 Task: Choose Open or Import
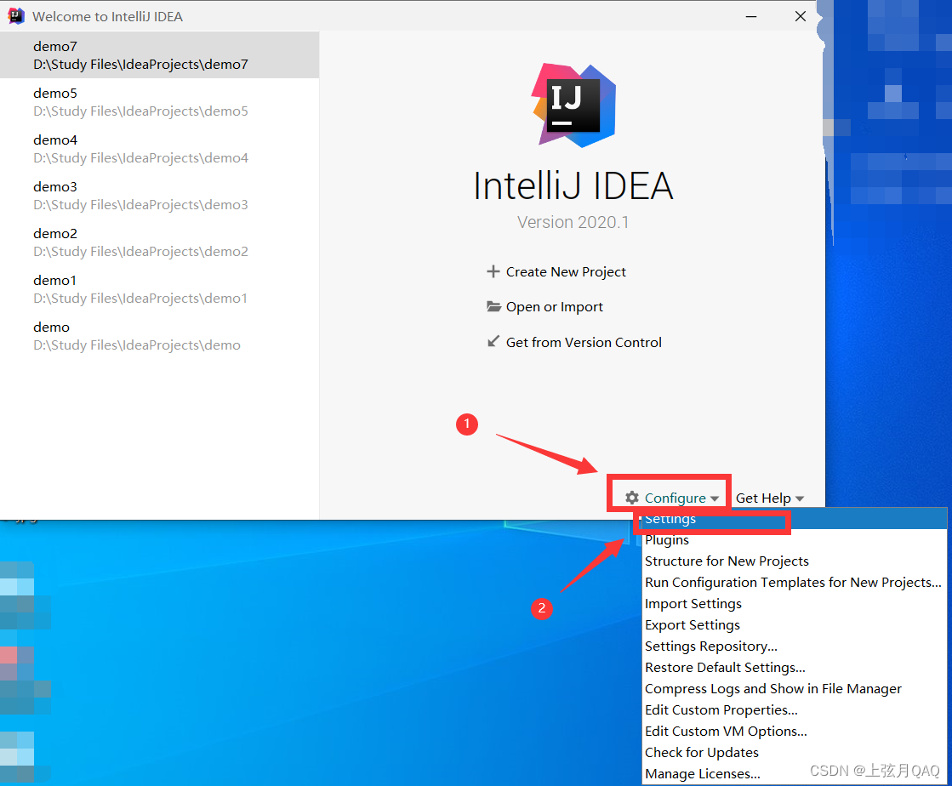click(x=544, y=307)
